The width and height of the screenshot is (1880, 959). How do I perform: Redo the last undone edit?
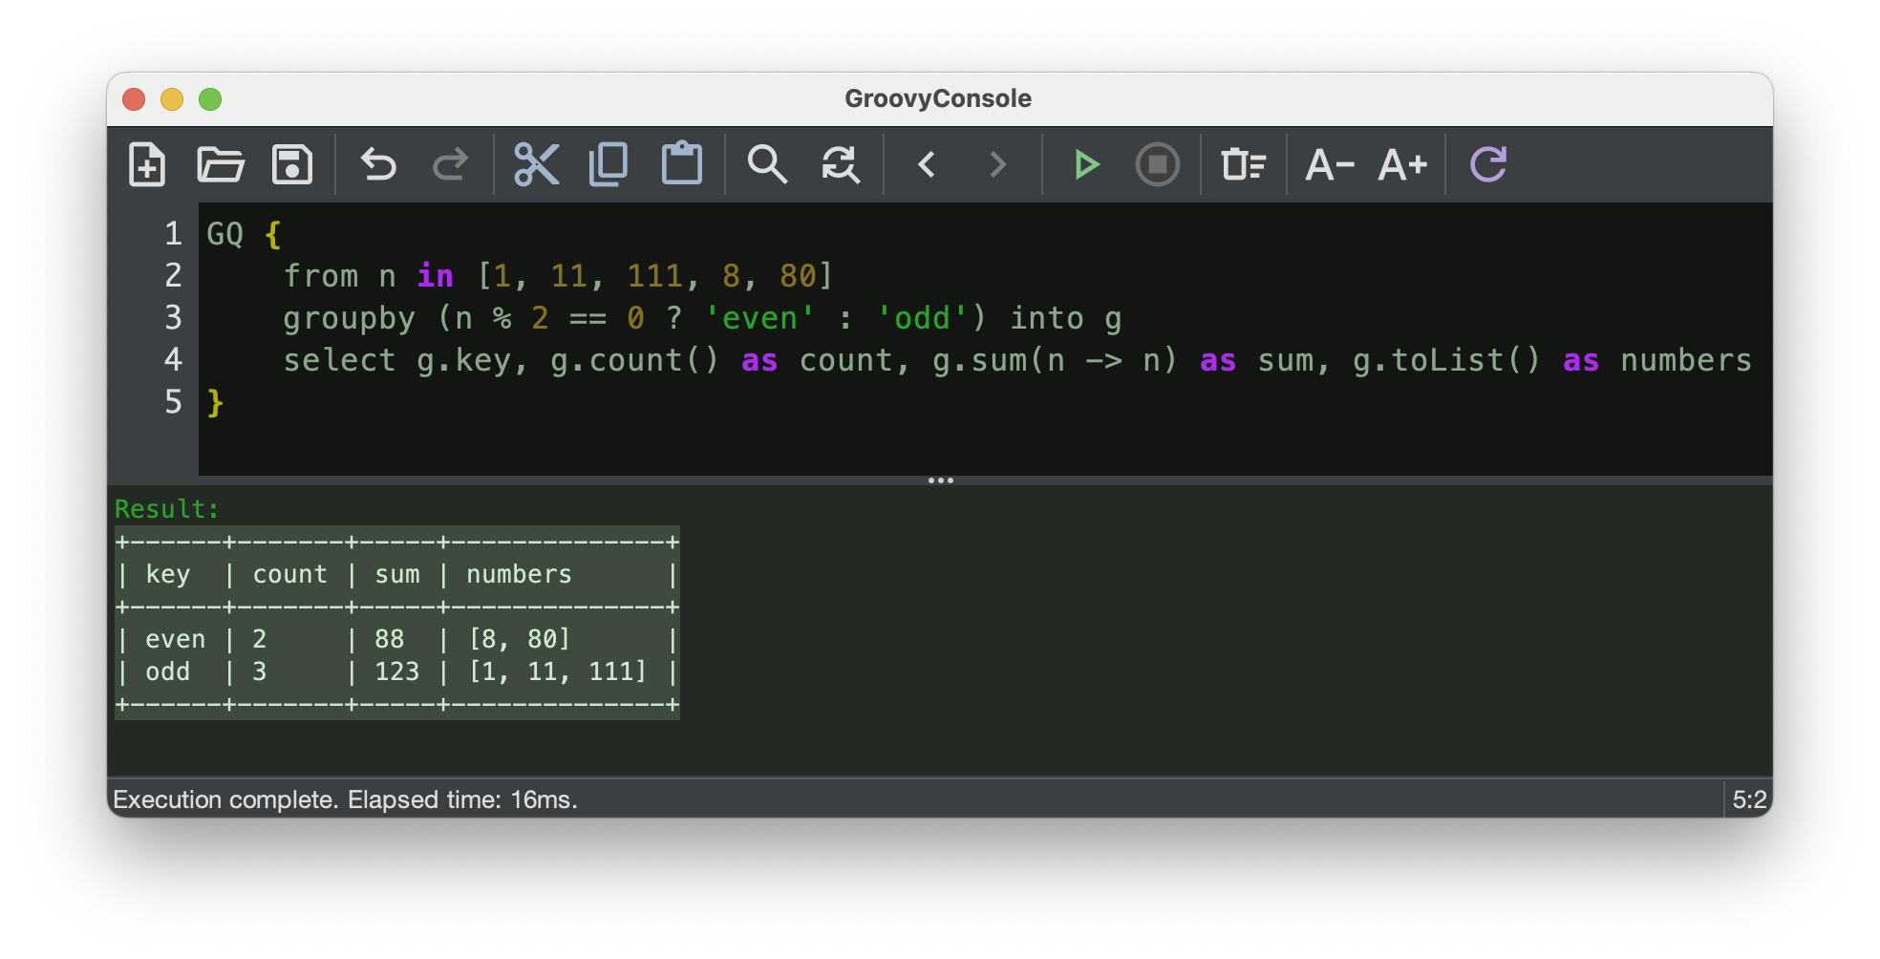(x=450, y=164)
